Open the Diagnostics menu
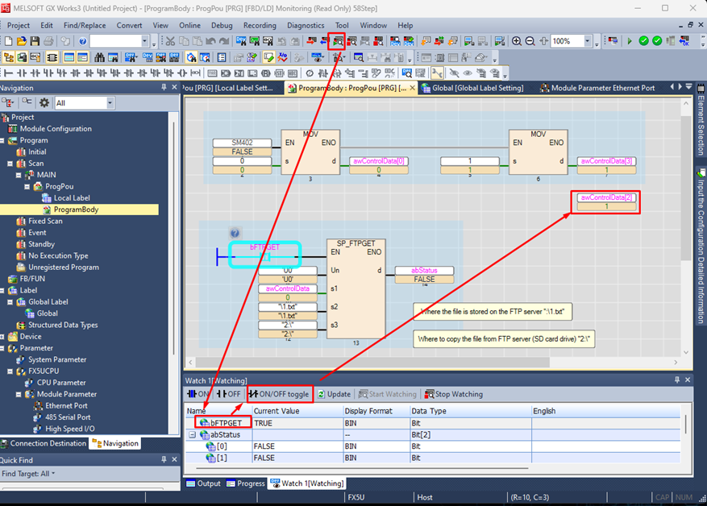707x506 pixels. 306,26
